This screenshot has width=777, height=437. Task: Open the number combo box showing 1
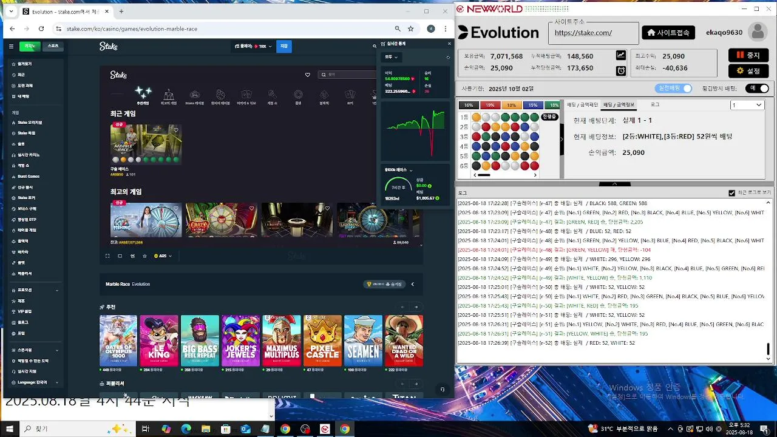pyautogui.click(x=747, y=105)
